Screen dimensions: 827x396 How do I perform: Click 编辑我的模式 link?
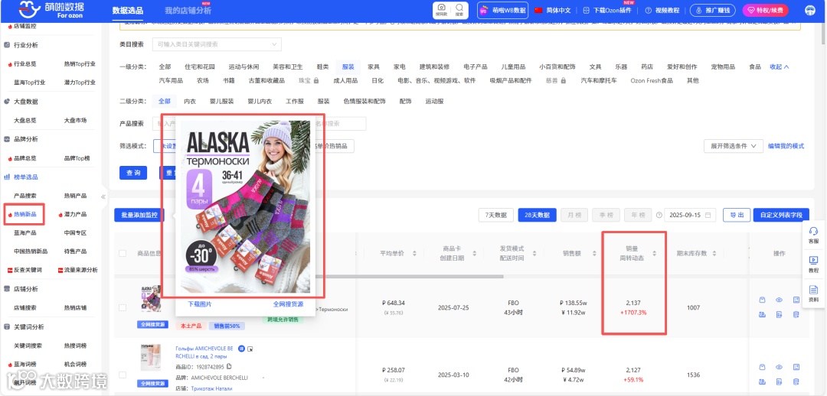click(x=786, y=146)
